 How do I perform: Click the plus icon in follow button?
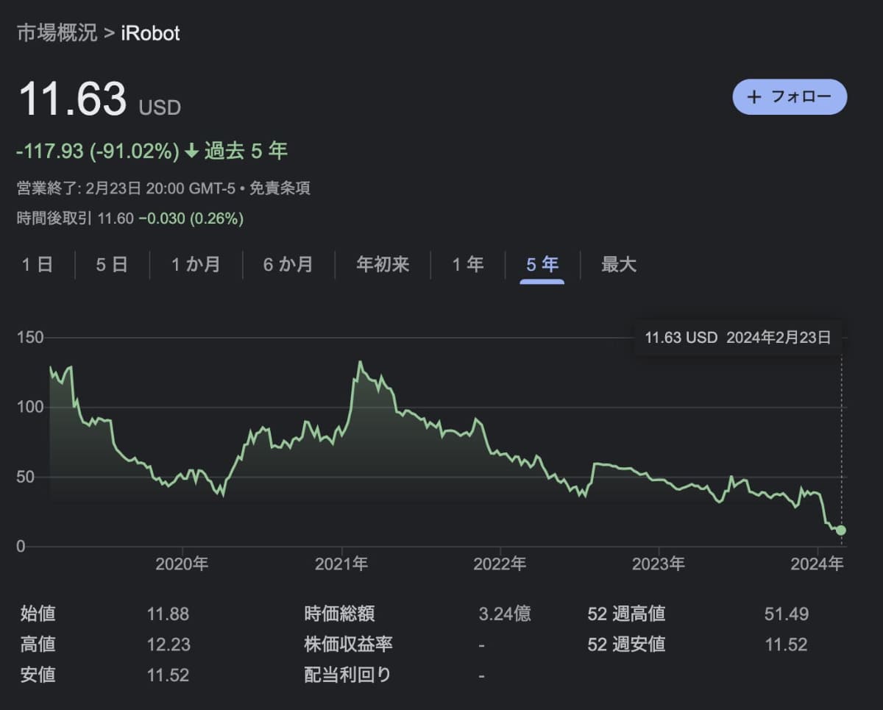pos(753,97)
